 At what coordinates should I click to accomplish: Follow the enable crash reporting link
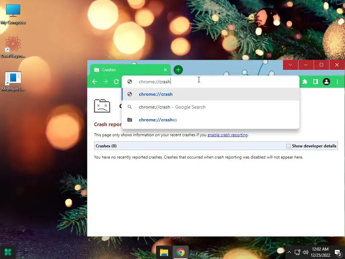(x=227, y=135)
